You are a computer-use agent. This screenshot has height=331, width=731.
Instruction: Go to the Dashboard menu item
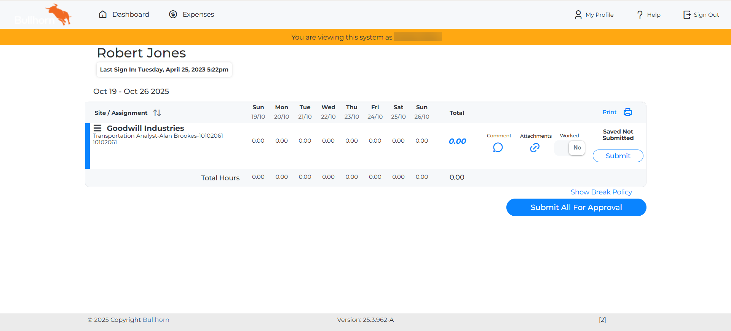131,14
